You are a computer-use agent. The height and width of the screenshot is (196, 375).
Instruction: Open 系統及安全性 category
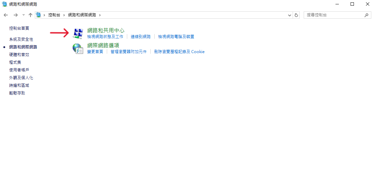[x=21, y=39]
